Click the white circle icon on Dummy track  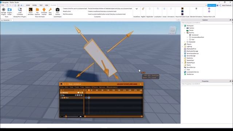pyautogui.click(x=78, y=93)
